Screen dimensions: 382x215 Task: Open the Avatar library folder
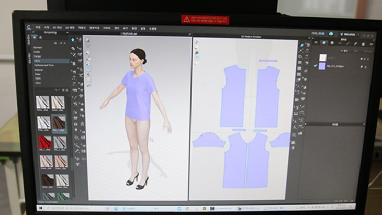(38, 52)
